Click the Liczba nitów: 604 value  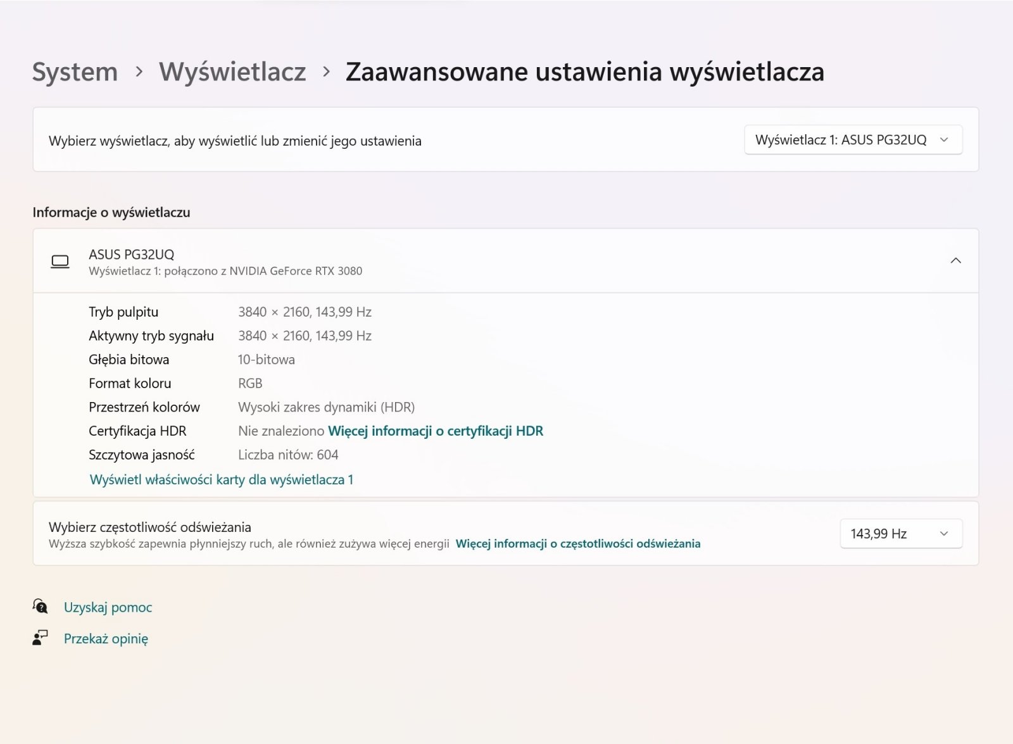pyautogui.click(x=288, y=455)
